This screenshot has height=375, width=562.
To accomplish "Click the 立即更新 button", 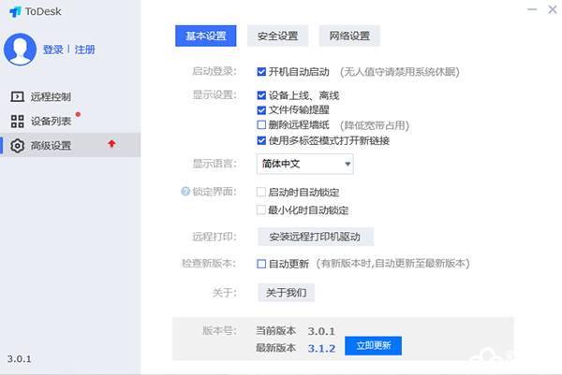I will (373, 346).
